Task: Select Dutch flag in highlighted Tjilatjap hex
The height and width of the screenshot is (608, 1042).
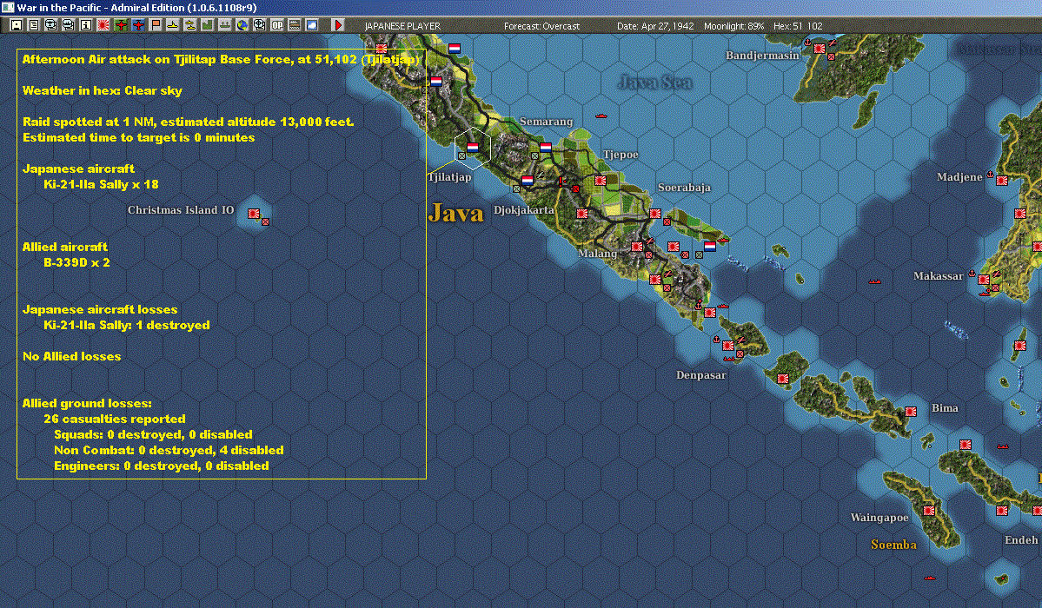Action: 473,147
